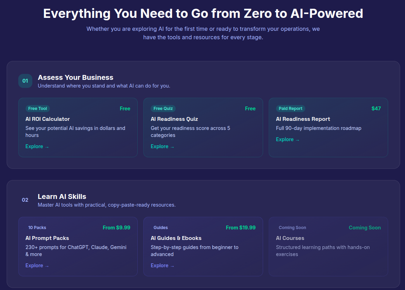Open the AI Readiness Report card title
Screen dimensions: 405x290
303,119
